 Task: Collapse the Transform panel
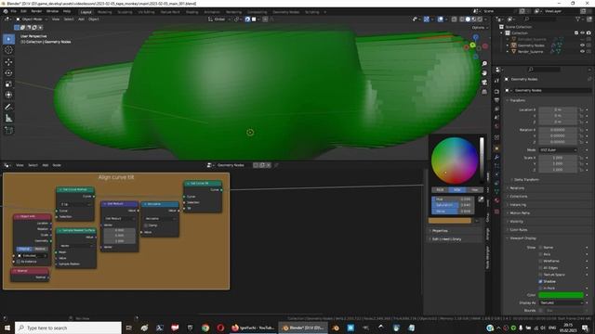[517, 100]
